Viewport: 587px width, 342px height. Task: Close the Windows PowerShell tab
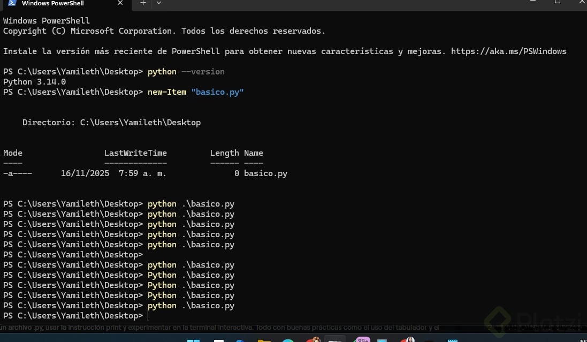coord(120,3)
